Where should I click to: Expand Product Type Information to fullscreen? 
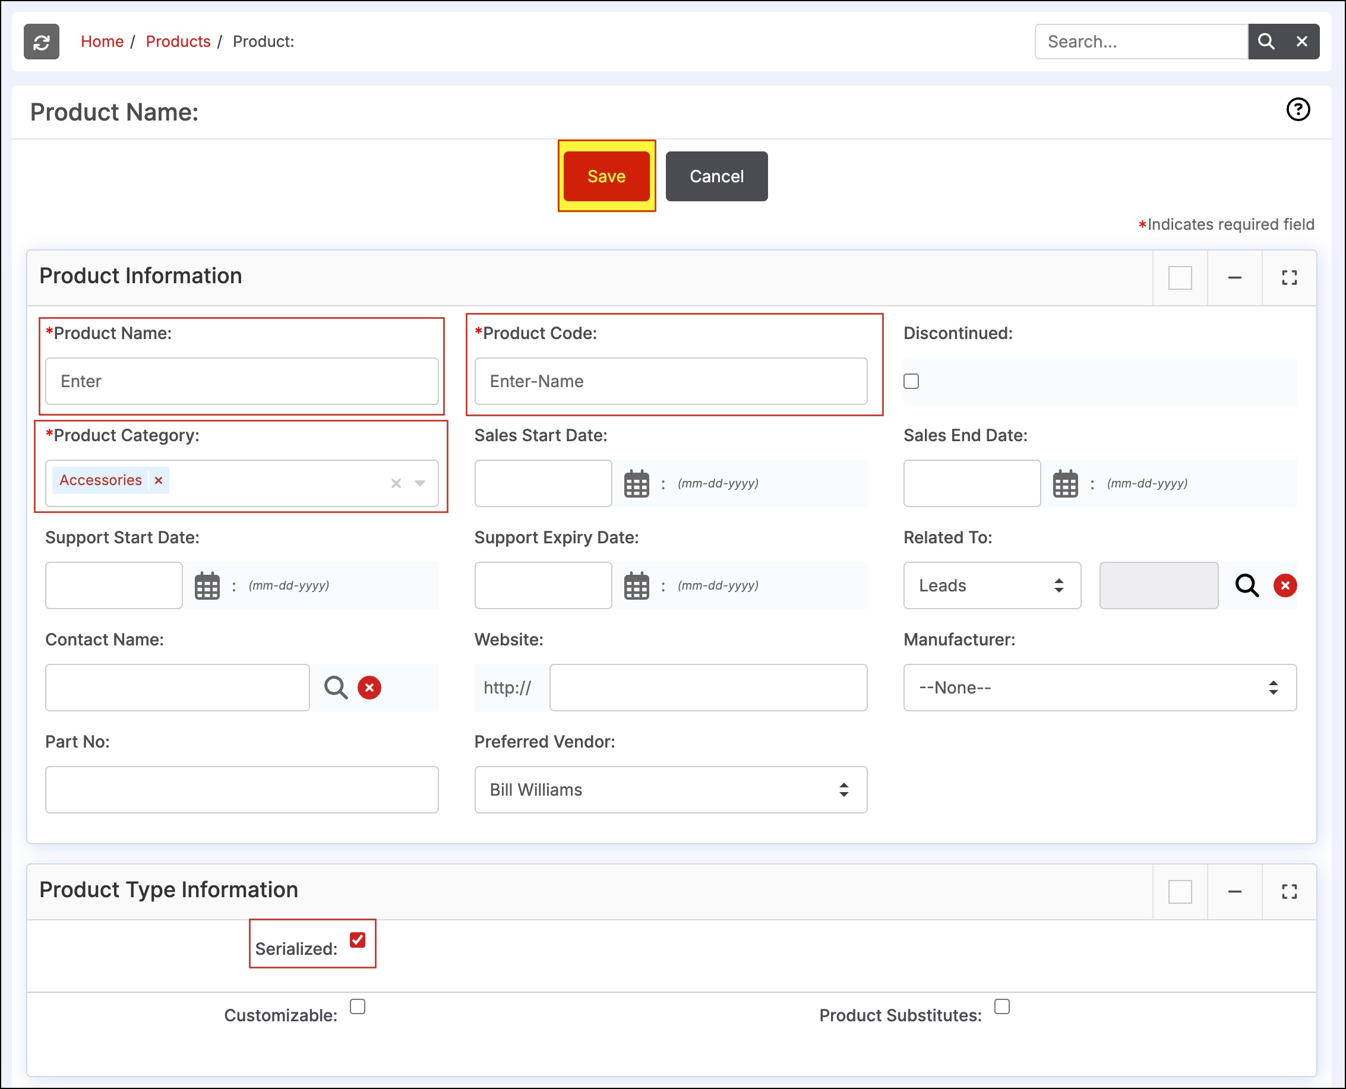1290,892
